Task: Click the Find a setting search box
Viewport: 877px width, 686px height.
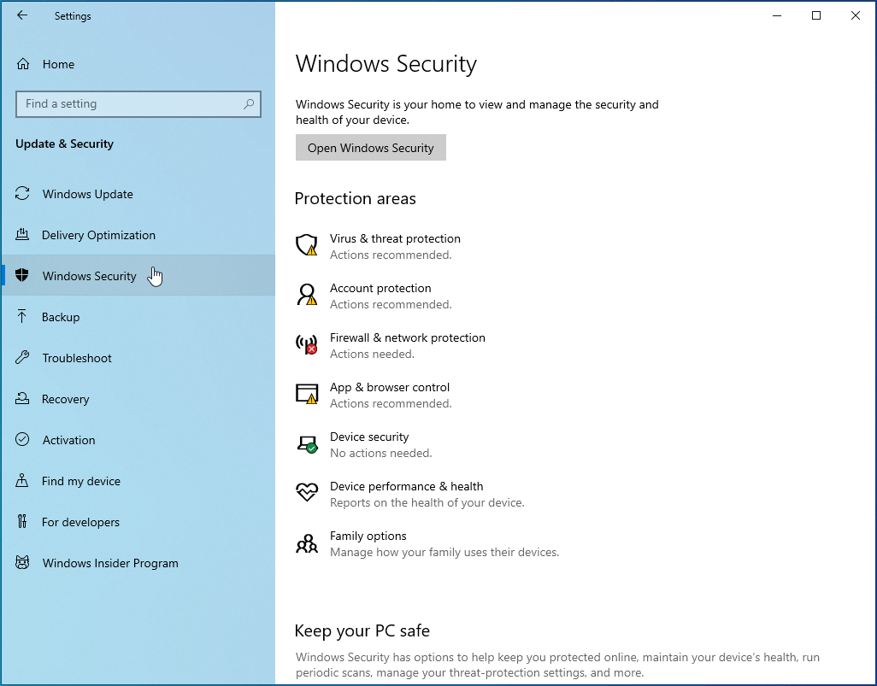Action: 138,103
